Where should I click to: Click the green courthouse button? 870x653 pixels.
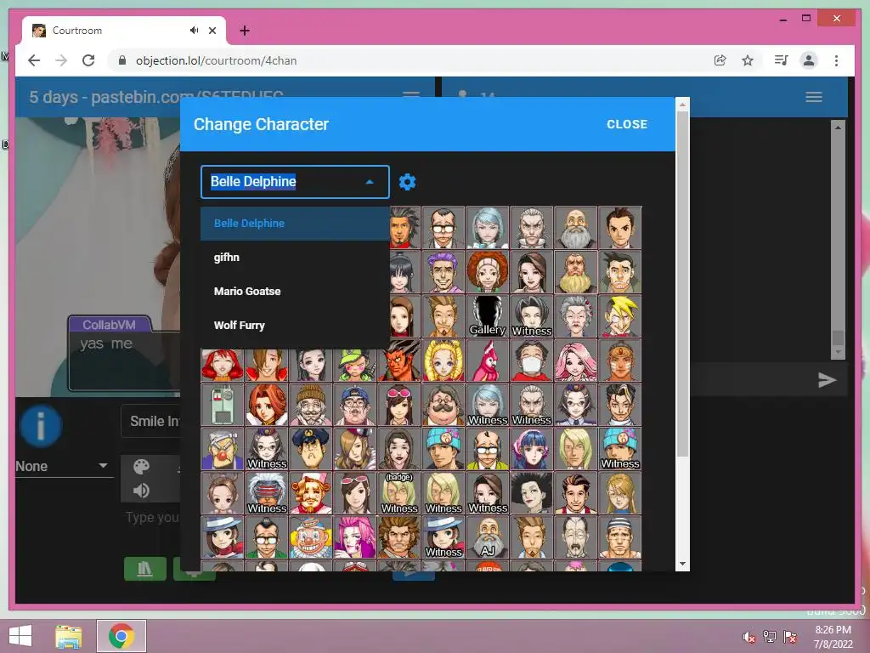pyautogui.click(x=144, y=569)
